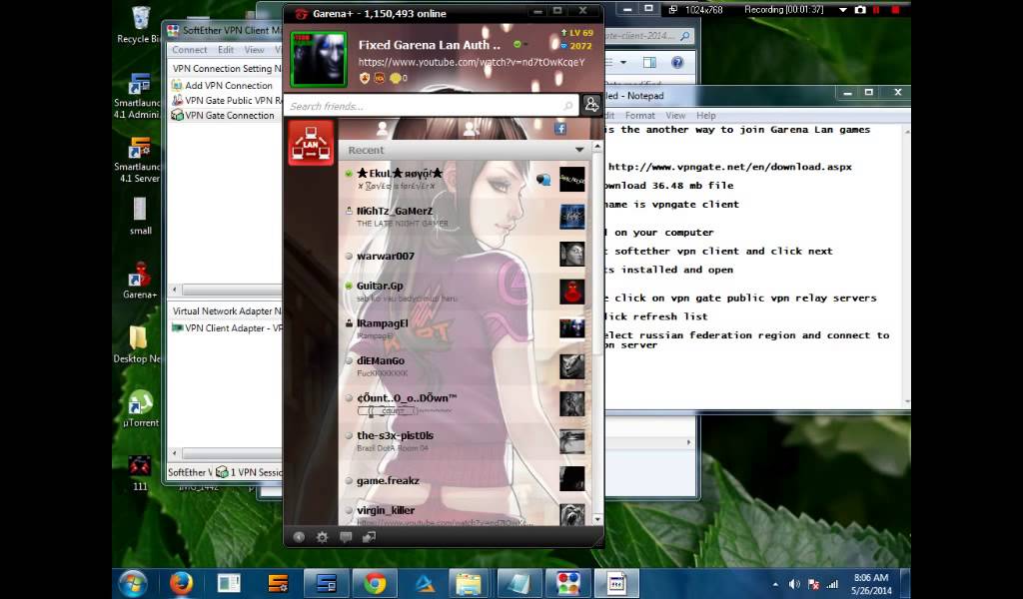Open the Garena LAN games button
The height and width of the screenshot is (599, 1023).
pyautogui.click(x=311, y=142)
